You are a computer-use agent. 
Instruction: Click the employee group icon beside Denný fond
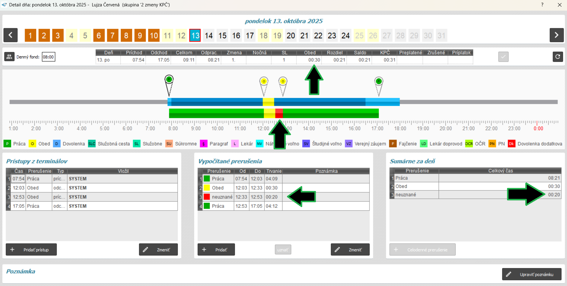click(9, 57)
